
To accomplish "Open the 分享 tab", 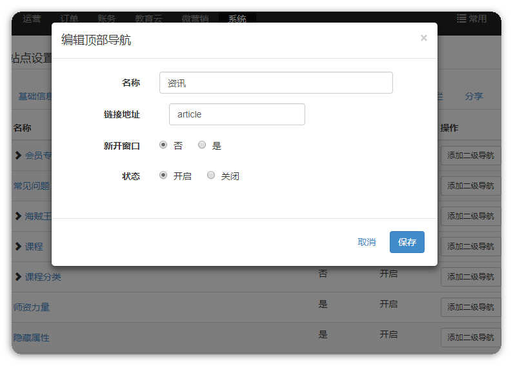I will tap(474, 96).
